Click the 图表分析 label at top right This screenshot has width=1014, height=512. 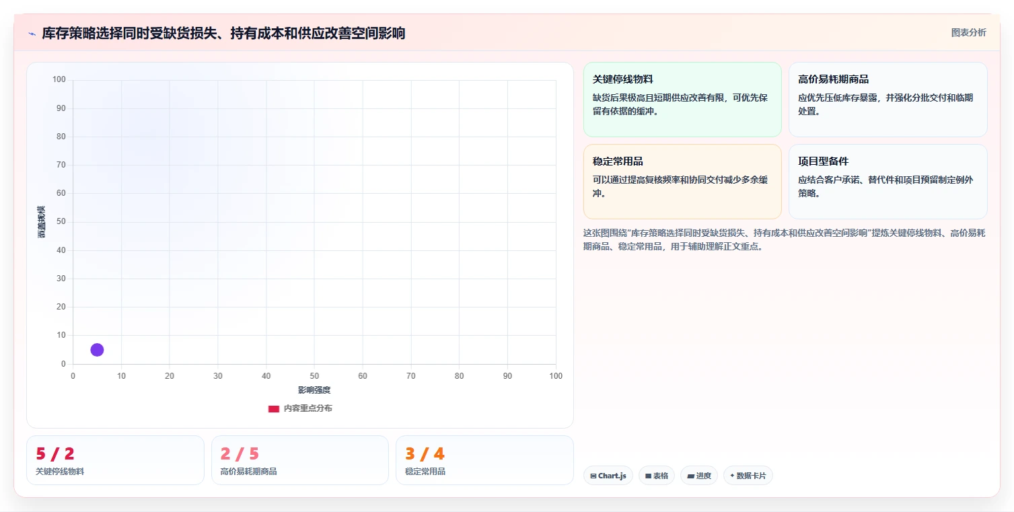coord(968,32)
